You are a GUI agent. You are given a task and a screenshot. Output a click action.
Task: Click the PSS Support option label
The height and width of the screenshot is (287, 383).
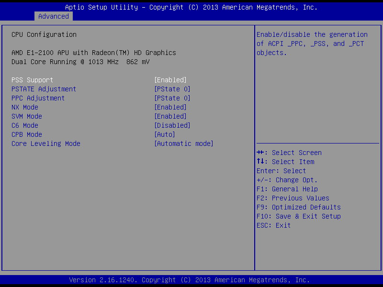[32, 80]
